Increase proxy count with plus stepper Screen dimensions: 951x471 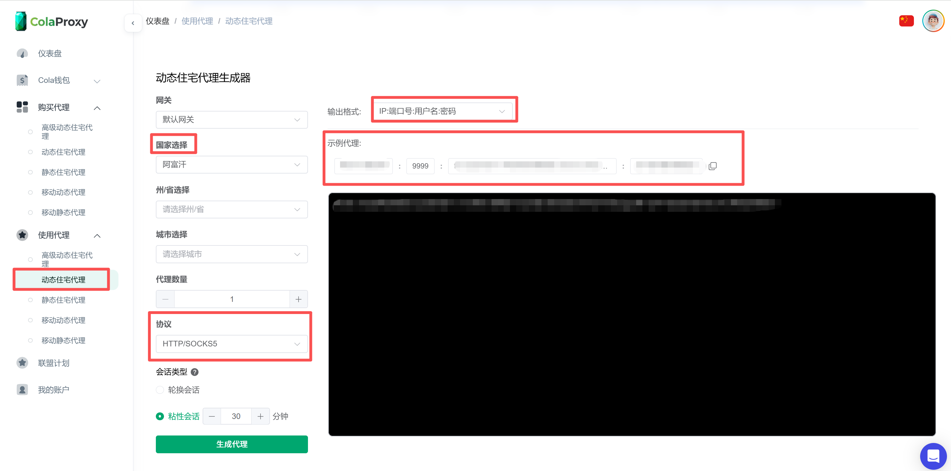pyautogui.click(x=299, y=299)
